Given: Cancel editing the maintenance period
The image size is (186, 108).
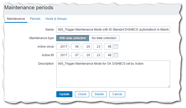Looking at the screenshot, I should [117, 94].
